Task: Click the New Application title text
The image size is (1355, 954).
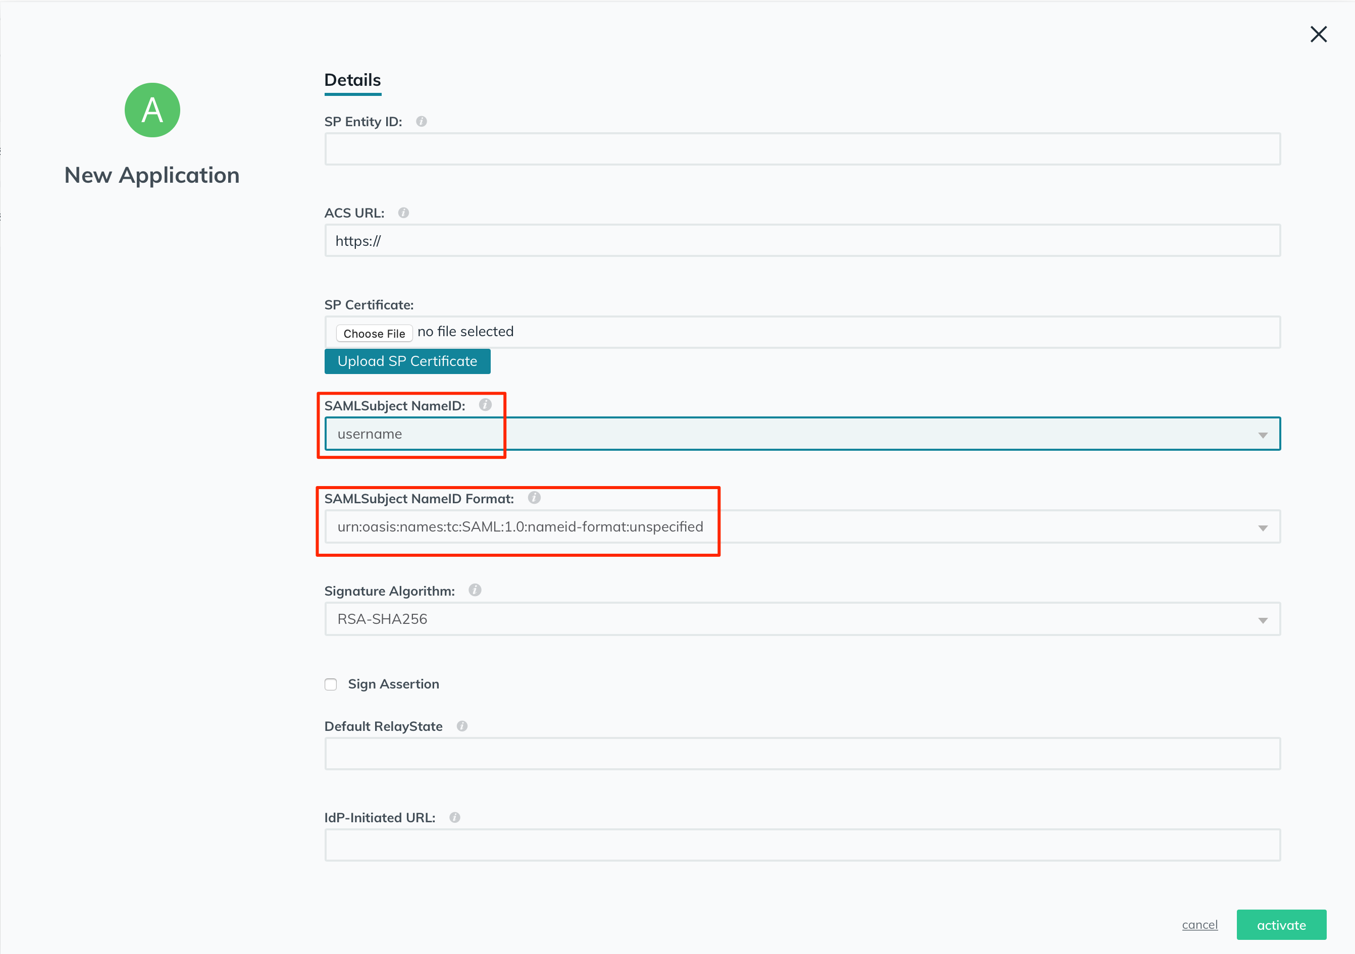Action: click(152, 175)
